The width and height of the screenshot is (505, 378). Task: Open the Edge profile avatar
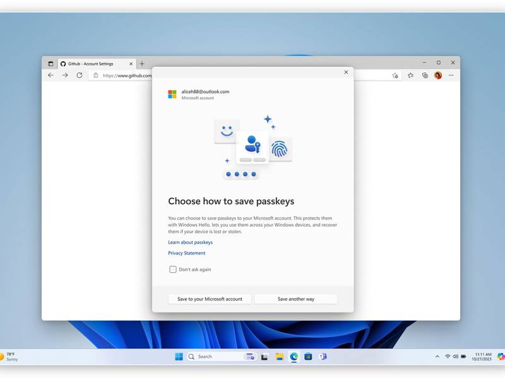click(438, 75)
